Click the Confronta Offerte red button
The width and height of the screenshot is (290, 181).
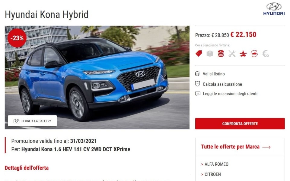pos(240,123)
